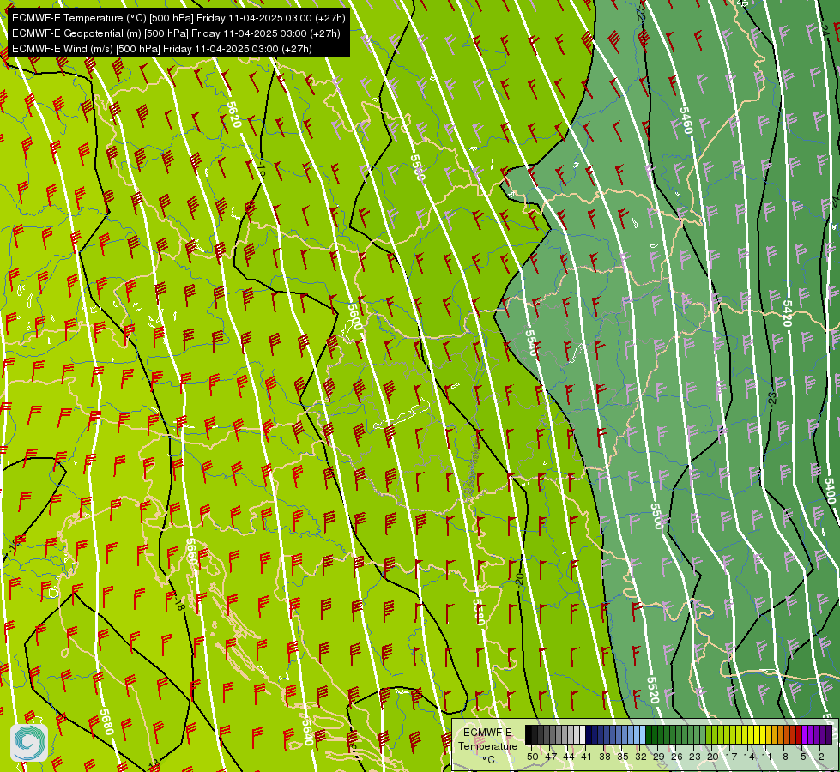Viewport: 840px width, 772px height.
Task: Click the -44 value on the legend scale
Action: 568,757
